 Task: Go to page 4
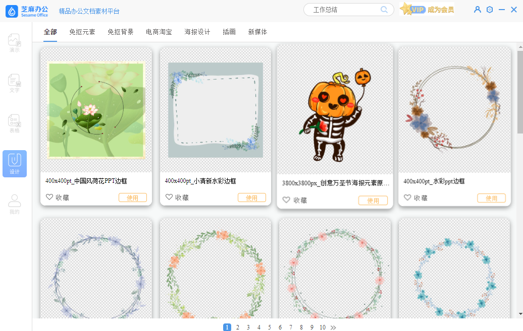[x=259, y=327]
